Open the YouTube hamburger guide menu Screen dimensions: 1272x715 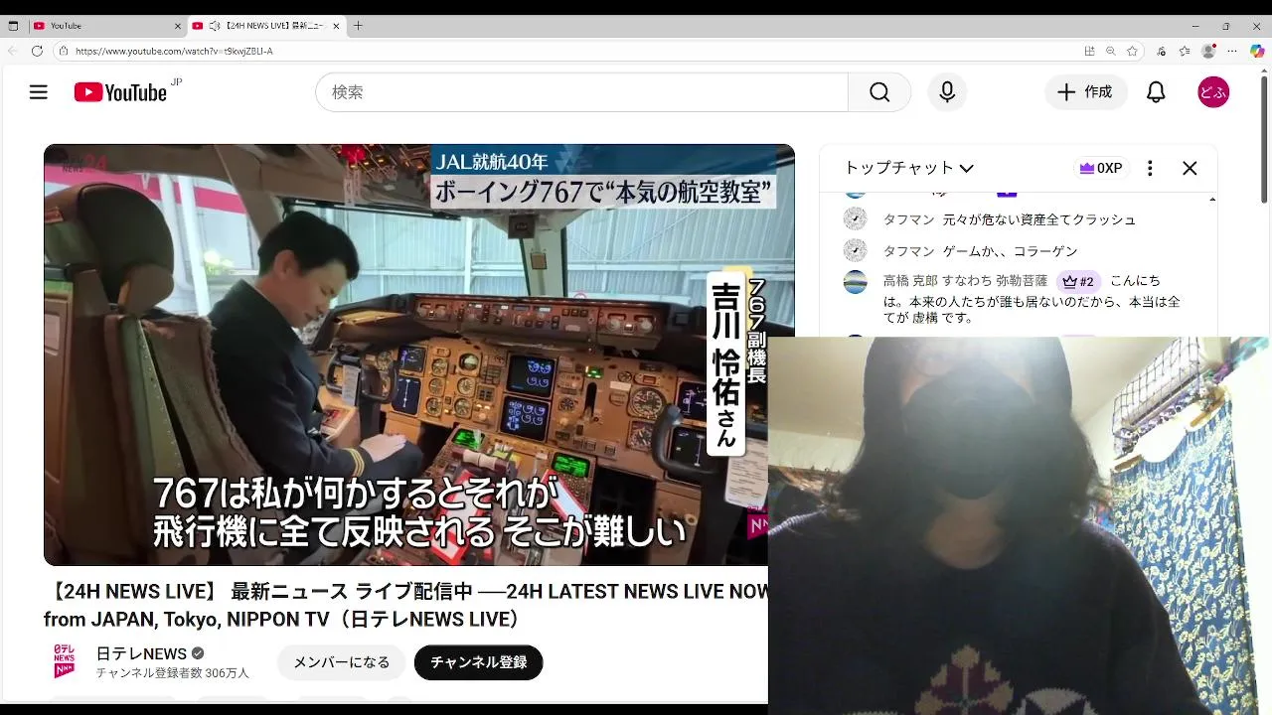pyautogui.click(x=39, y=92)
